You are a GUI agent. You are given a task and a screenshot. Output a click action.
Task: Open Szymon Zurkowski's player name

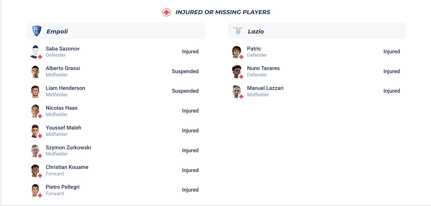pos(68,148)
